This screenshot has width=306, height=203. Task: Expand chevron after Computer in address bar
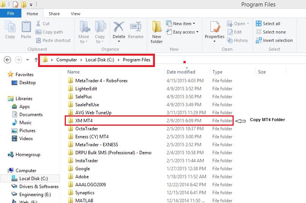81,60
